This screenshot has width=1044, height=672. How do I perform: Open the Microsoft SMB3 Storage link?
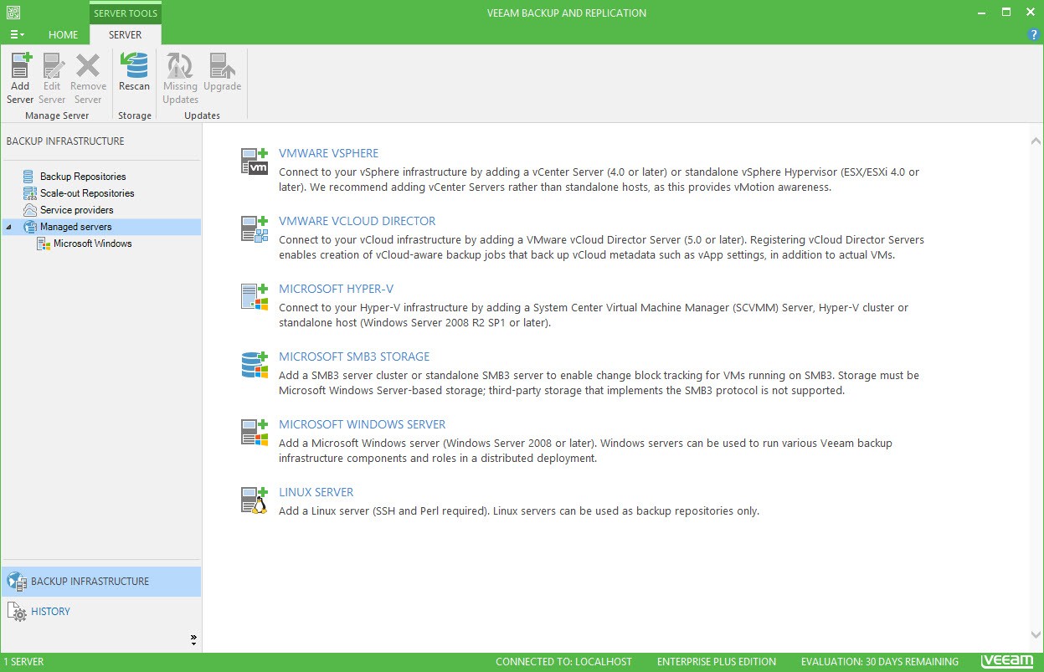(354, 357)
